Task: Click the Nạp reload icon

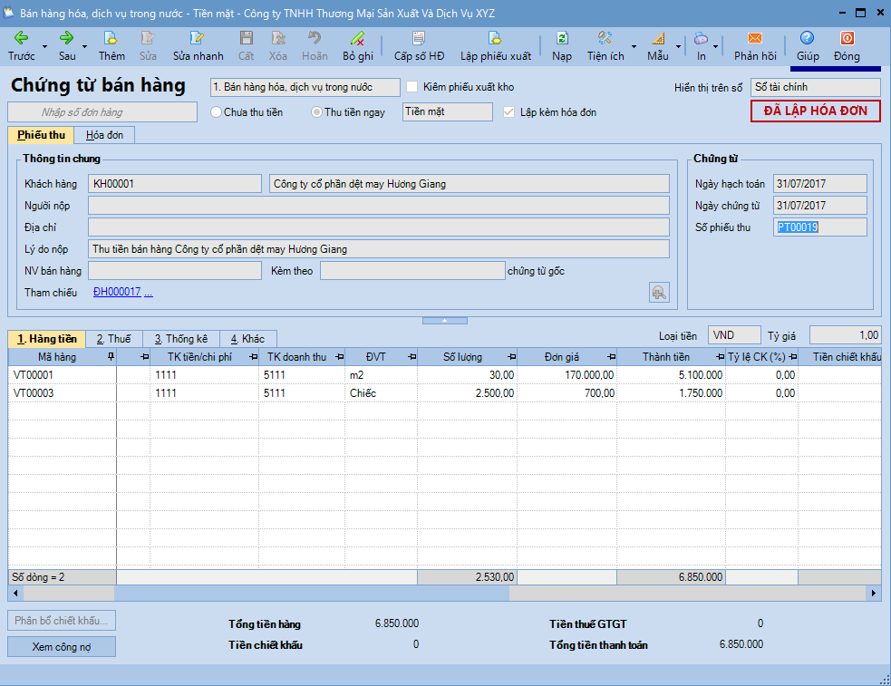Action: (562, 38)
